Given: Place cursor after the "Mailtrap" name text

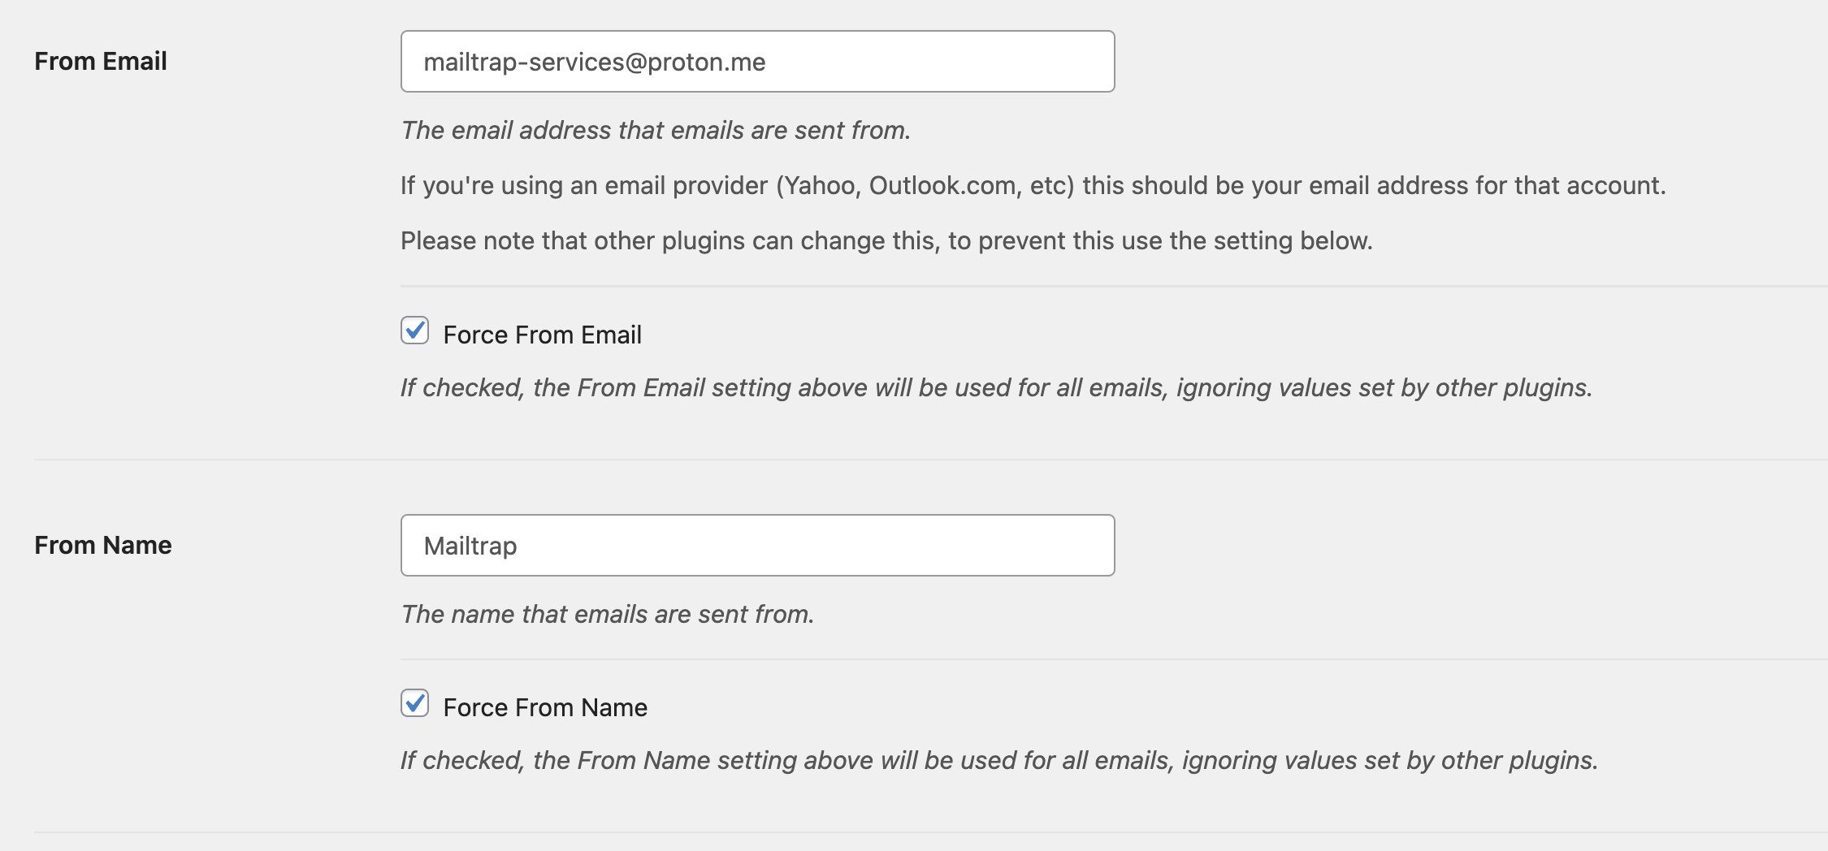Looking at the screenshot, I should click(x=518, y=546).
